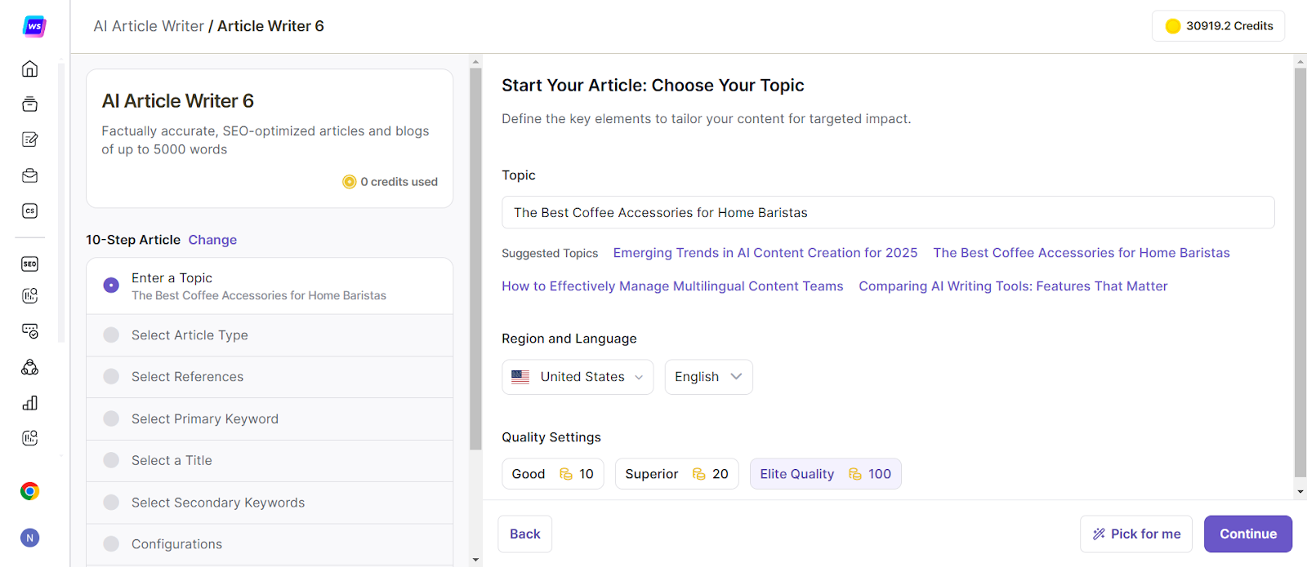Click the Topic text input field

(887, 213)
